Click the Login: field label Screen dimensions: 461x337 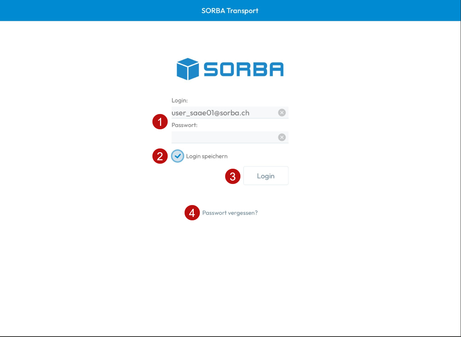[180, 101]
